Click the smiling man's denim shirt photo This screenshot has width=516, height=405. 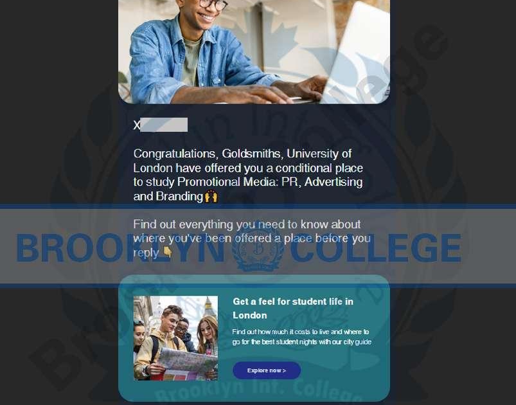point(254,51)
